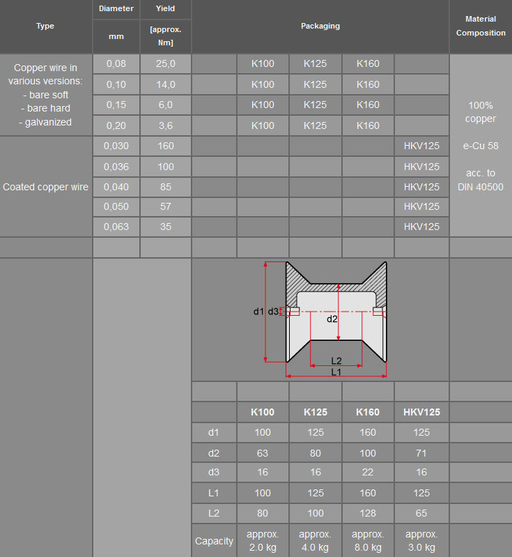This screenshot has width=512, height=557.
Task: Click the Type column header
Action: click(45, 26)
